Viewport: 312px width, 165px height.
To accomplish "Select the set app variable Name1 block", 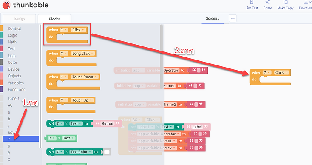I will point(167,141).
